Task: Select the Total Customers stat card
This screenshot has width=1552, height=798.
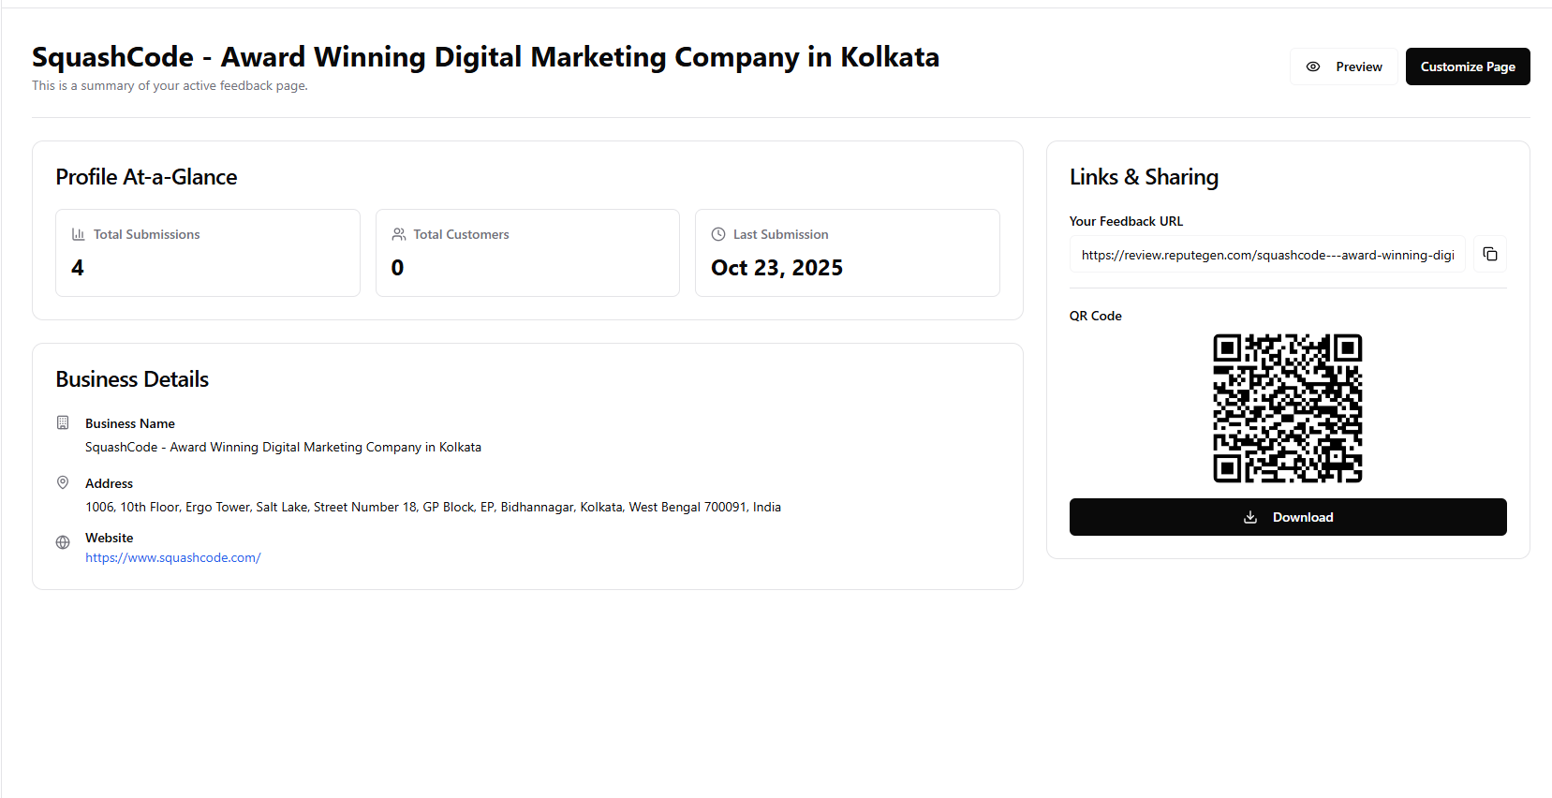Action: 527,253
